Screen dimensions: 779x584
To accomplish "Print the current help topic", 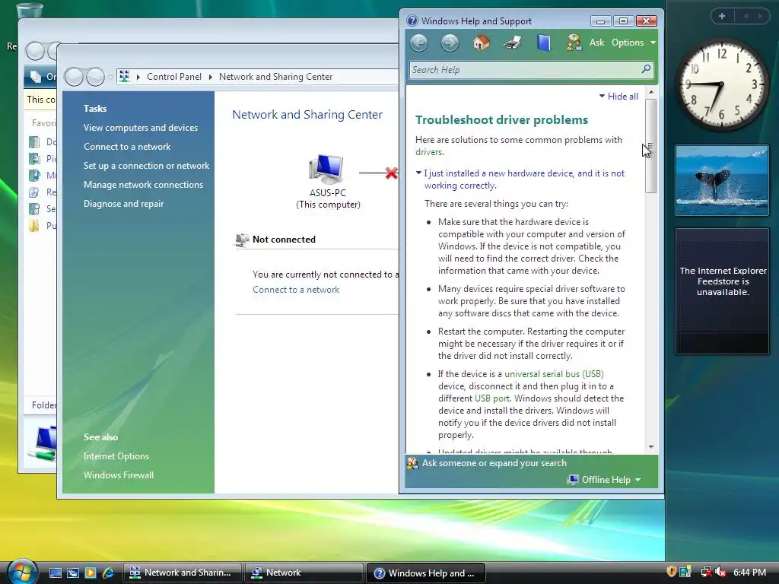I will pos(512,43).
